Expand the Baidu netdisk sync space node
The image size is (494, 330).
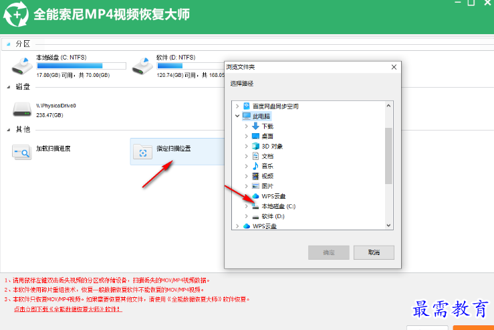[x=237, y=106]
